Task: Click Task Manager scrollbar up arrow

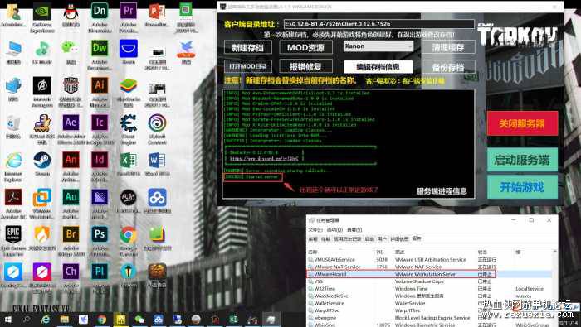Action: click(x=554, y=252)
